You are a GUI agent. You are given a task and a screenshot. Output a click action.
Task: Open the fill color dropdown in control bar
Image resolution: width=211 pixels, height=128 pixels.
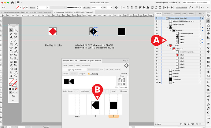click(20, 8)
